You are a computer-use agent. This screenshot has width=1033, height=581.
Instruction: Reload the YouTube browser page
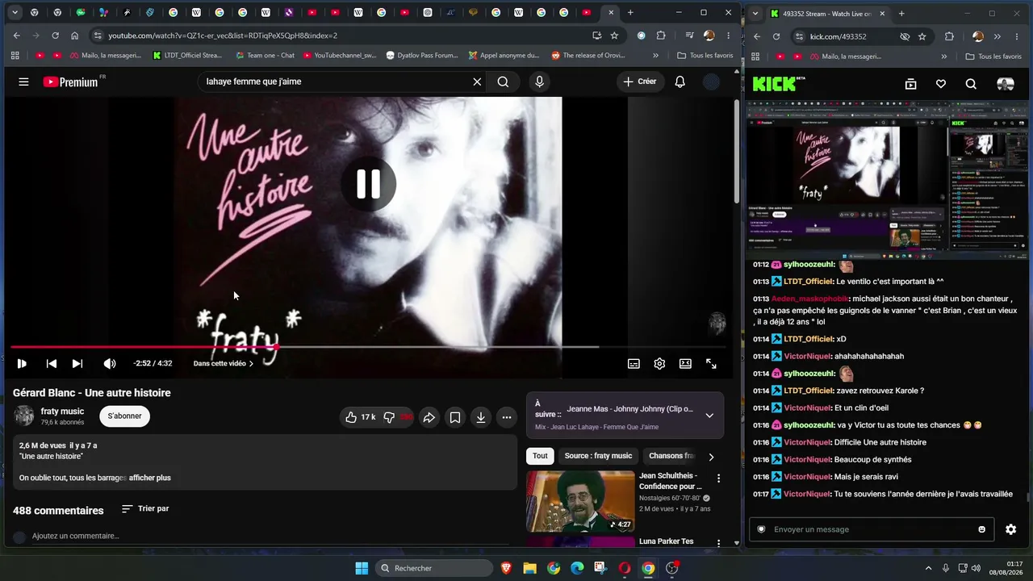(55, 36)
